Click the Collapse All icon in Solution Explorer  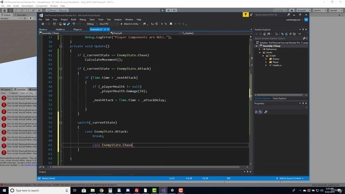tap(290, 34)
